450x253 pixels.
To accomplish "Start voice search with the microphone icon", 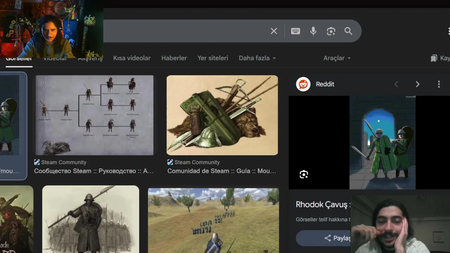I will 313,31.
